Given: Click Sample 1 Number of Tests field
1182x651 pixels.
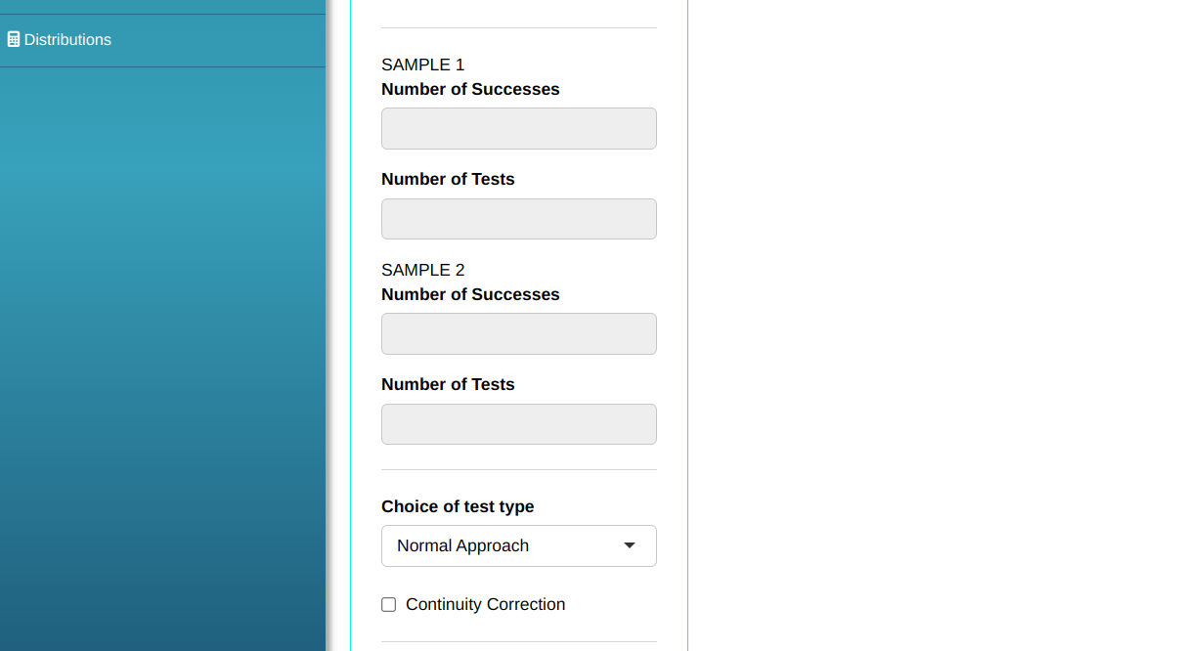Looking at the screenshot, I should click(x=518, y=219).
